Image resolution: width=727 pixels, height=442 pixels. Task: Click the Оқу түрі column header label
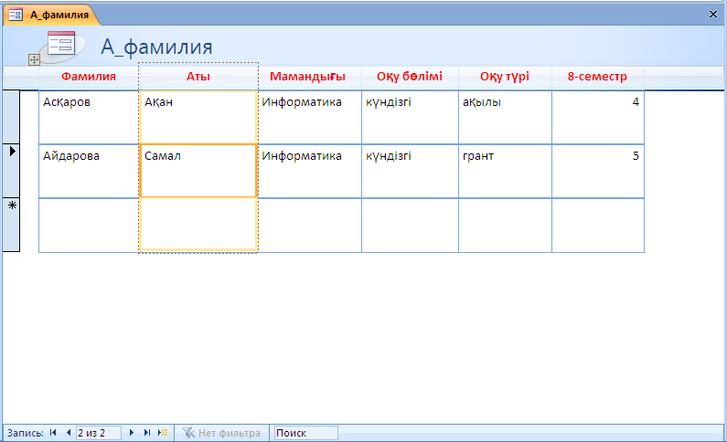(505, 77)
